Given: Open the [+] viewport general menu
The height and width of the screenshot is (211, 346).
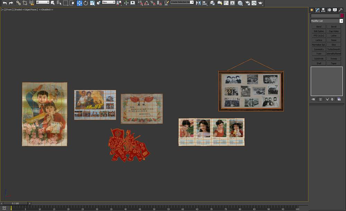Looking at the screenshot, I should (3, 10).
